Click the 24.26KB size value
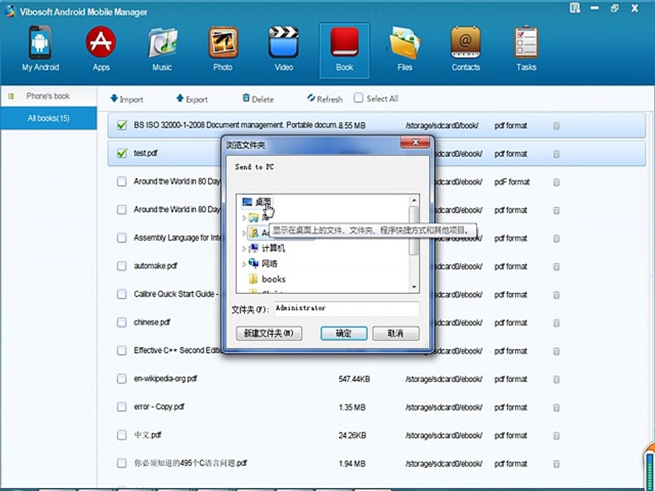 click(352, 436)
